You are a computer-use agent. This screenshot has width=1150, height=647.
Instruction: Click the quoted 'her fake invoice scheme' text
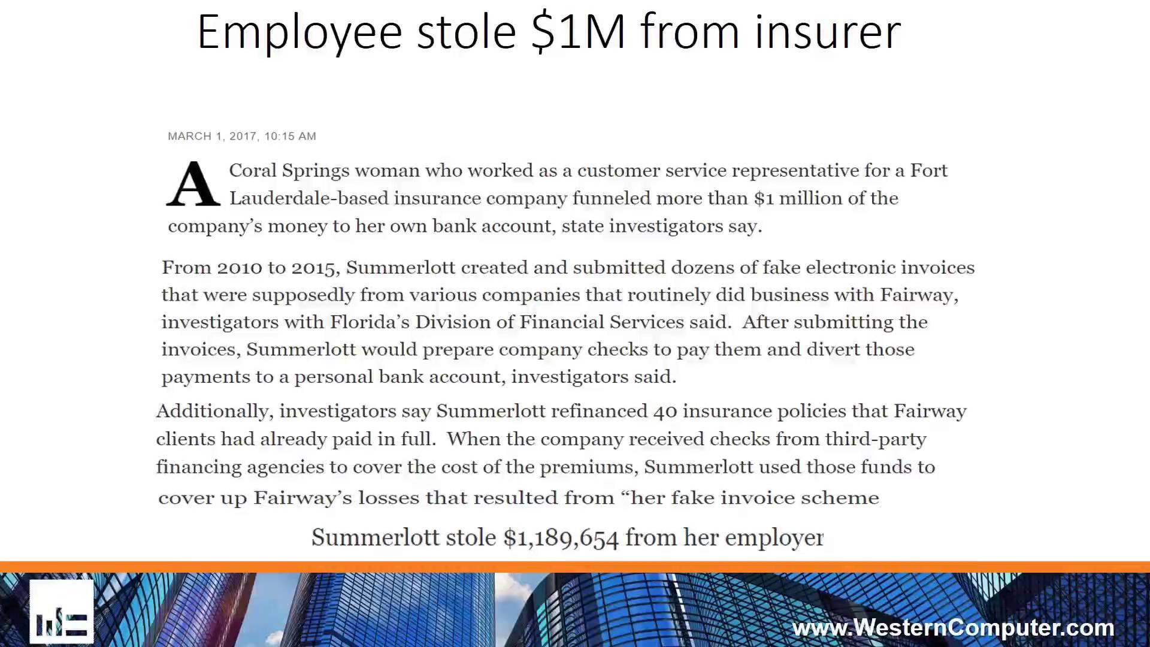(755, 498)
